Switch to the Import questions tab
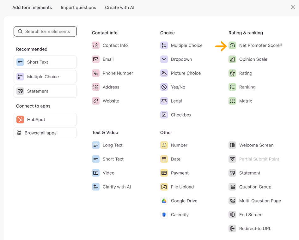 click(x=78, y=8)
